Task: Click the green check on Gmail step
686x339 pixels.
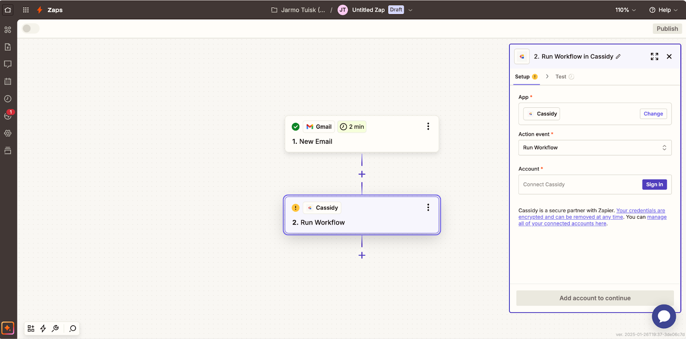Action: click(295, 127)
